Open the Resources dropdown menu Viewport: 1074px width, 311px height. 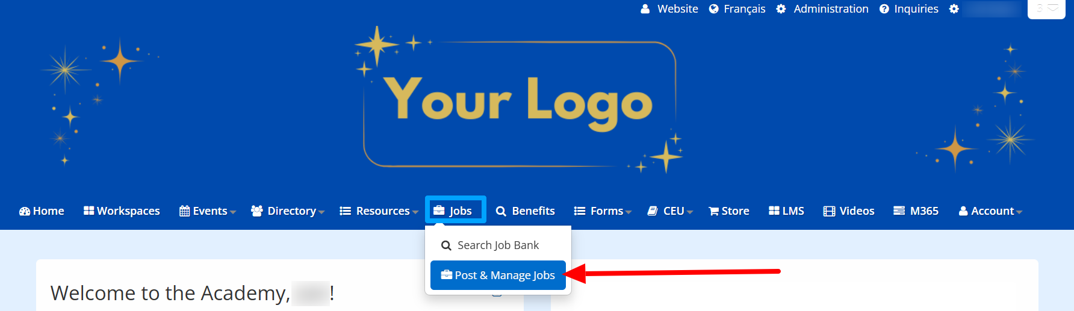pyautogui.click(x=379, y=211)
